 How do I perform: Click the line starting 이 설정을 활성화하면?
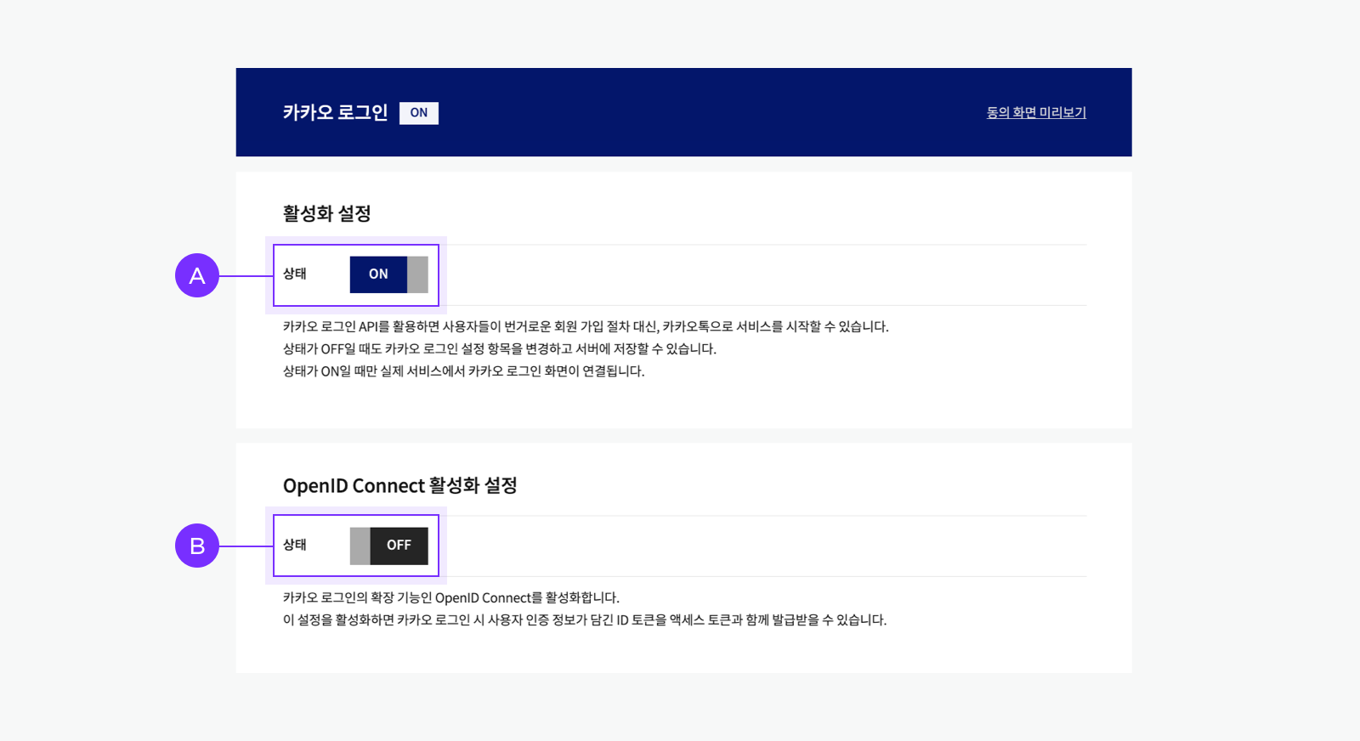[x=585, y=619]
